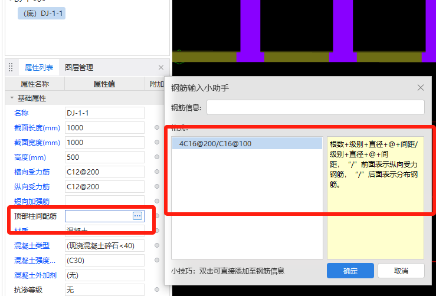Click the 名称 property label
Viewport: 436px width, 296px height.
pyautogui.click(x=21, y=113)
